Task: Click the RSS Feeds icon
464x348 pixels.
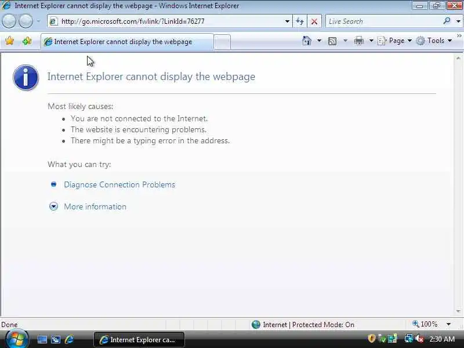Action: 332,41
